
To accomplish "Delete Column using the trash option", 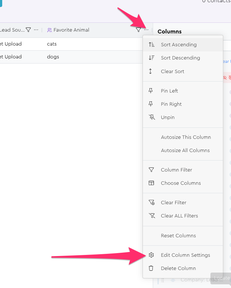I will coord(178,269).
